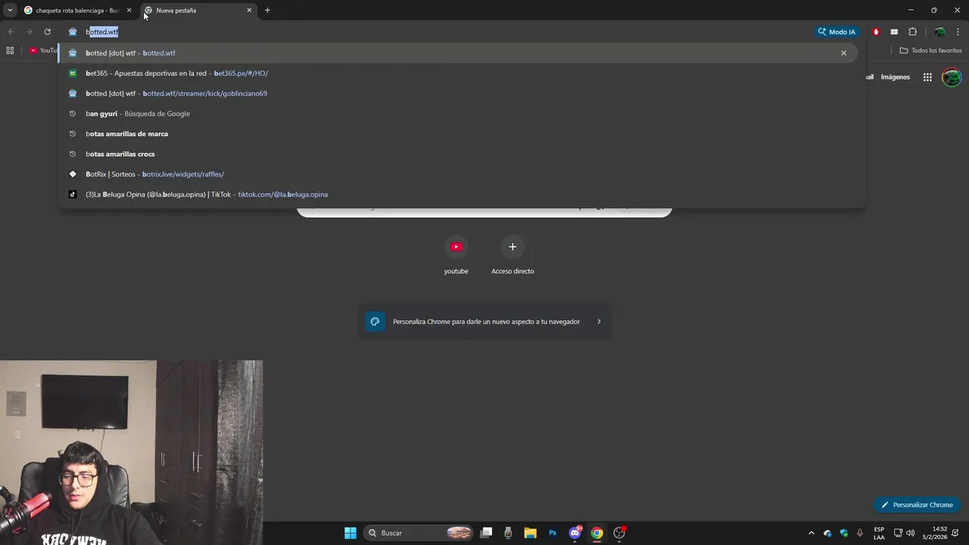Viewport: 969px width, 545px height.
Task: Open the Windows Start menu
Action: pos(351,533)
